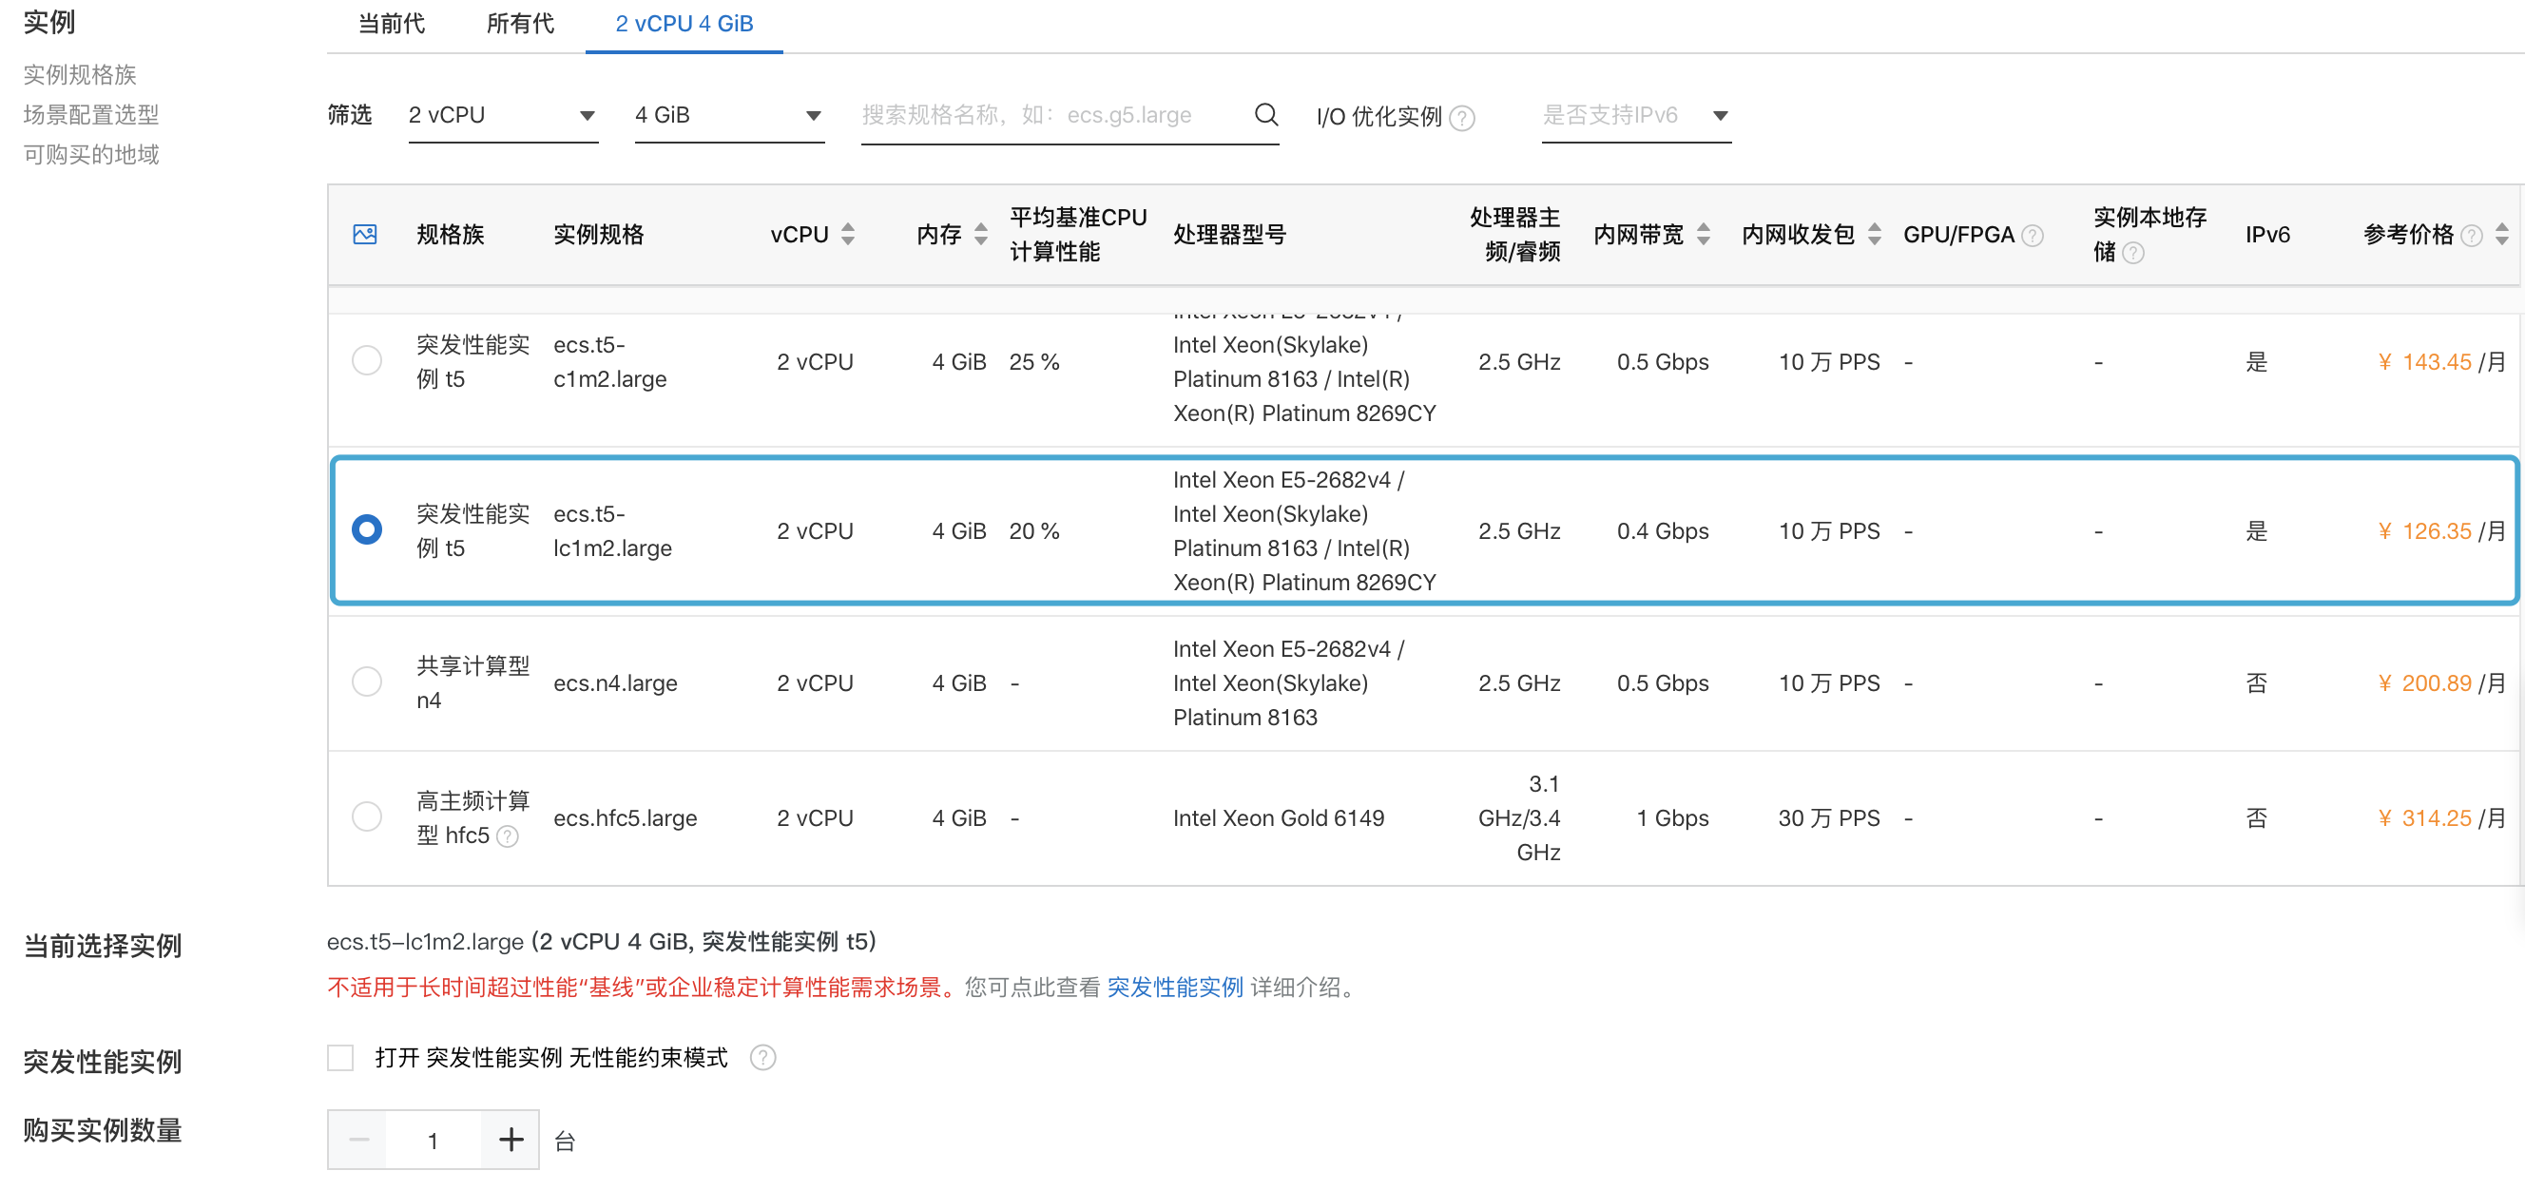Switch to the 当前代 tab
The image size is (2525, 1190).
(391, 24)
